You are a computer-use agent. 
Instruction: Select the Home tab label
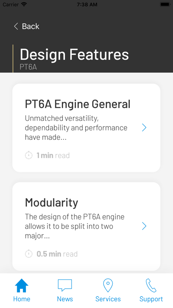(x=22, y=299)
